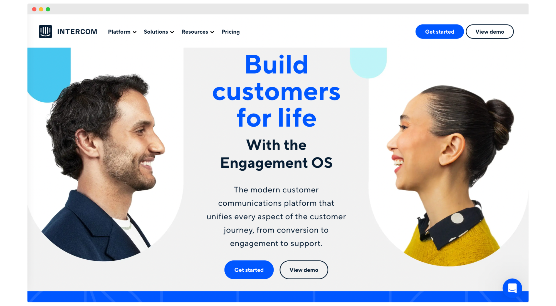Expand the Platform dropdown menu
Screen dimensions: 556x306
(x=122, y=32)
